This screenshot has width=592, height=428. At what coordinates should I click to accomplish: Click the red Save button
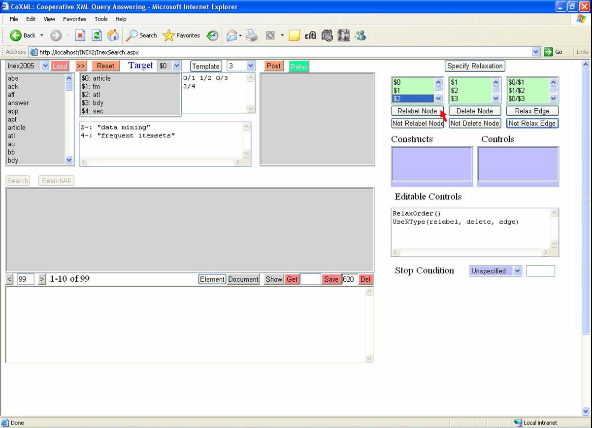331,279
